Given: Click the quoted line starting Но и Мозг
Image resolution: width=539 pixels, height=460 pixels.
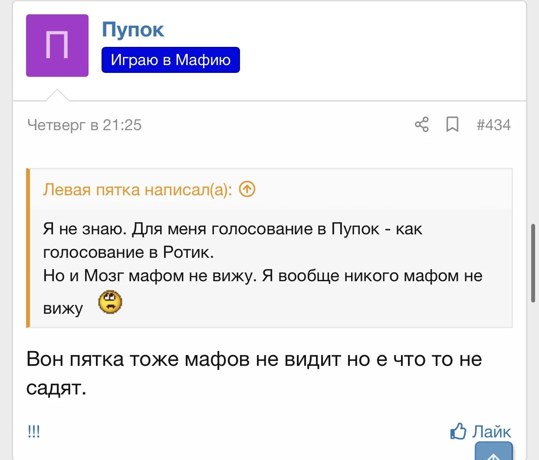Looking at the screenshot, I should click(263, 276).
